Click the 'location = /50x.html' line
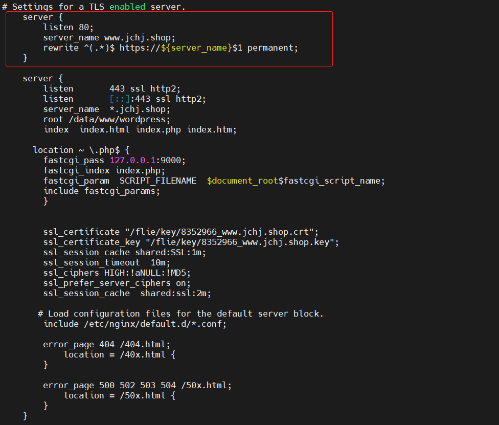The height and width of the screenshot is (425, 499). click(119, 396)
